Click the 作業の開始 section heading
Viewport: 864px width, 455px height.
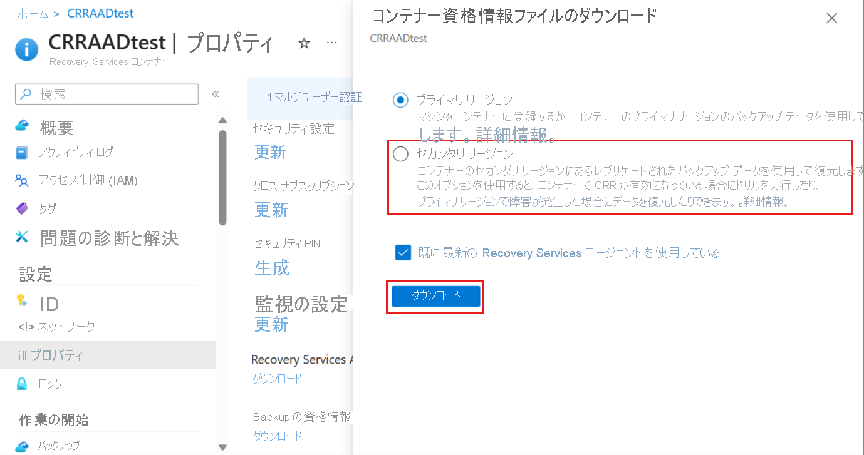pos(54,419)
